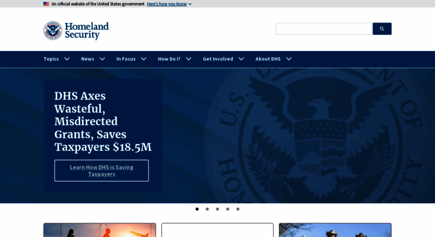
Task: Expand the About DHS chevron arrow
Action: (x=289, y=59)
